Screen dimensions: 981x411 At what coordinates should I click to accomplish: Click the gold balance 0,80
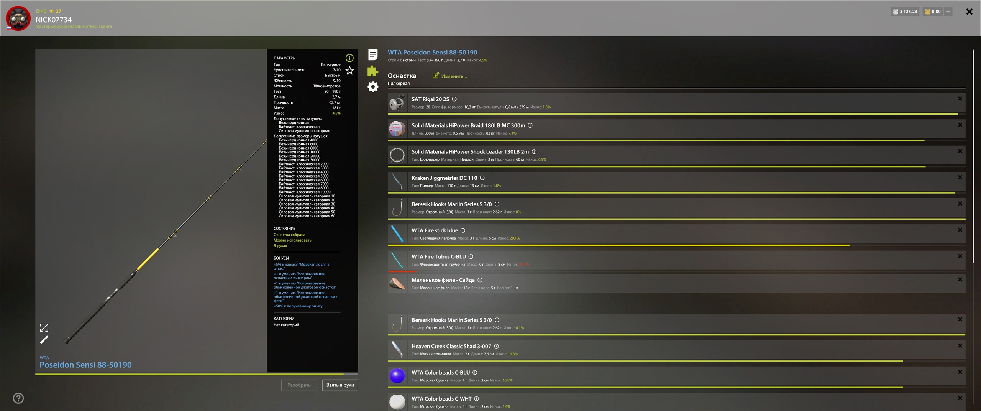point(933,12)
